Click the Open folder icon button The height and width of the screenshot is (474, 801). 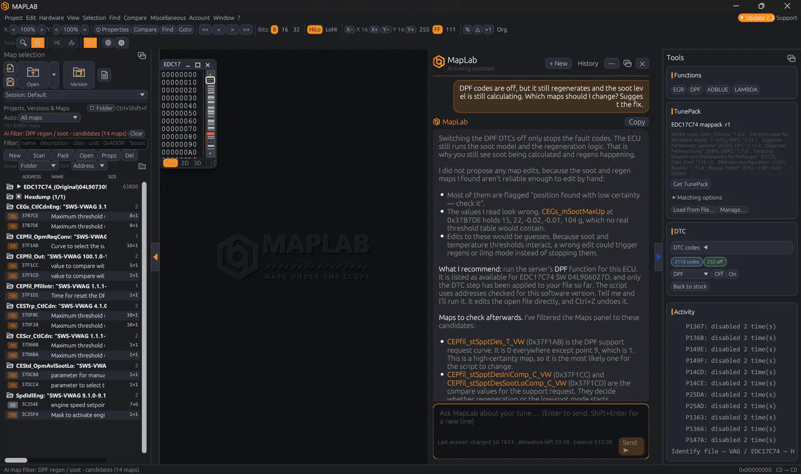pos(33,75)
